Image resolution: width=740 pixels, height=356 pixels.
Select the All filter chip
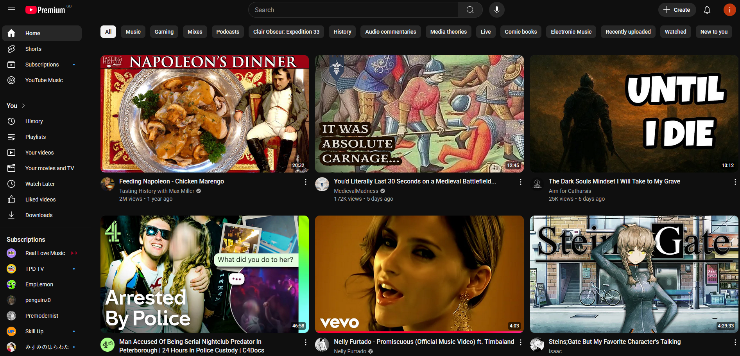(x=108, y=32)
